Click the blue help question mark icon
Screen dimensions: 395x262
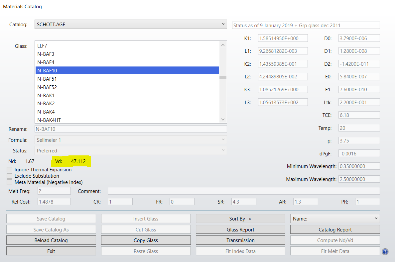point(385,252)
